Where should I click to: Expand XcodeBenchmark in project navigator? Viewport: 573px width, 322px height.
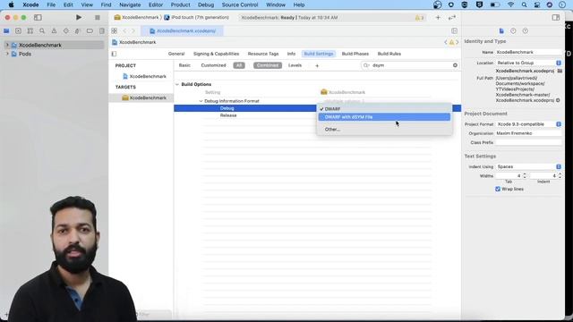[x=7, y=45]
